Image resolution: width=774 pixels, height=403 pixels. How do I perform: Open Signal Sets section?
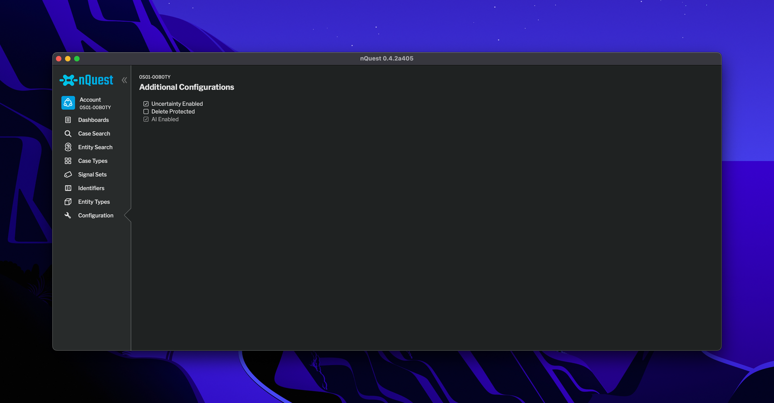tap(92, 175)
